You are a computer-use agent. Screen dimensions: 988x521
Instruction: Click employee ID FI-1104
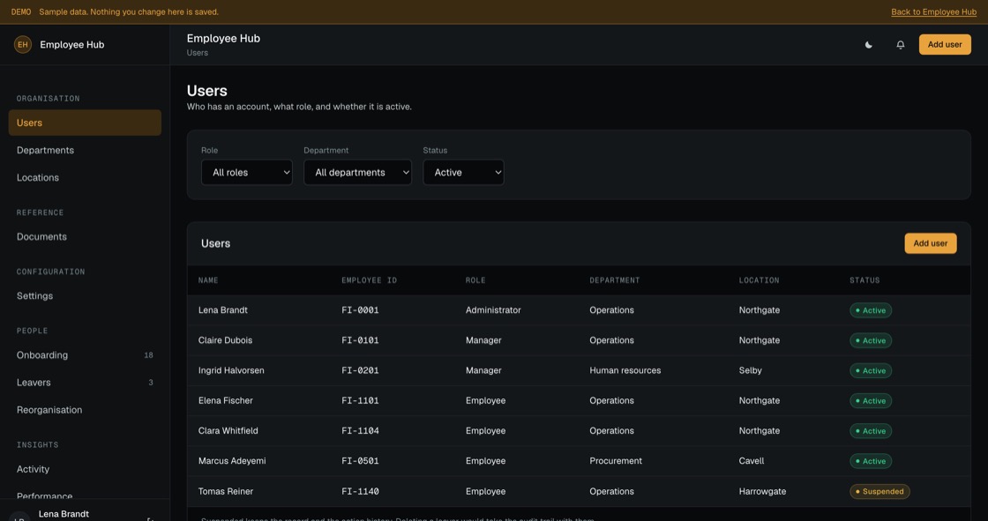360,431
